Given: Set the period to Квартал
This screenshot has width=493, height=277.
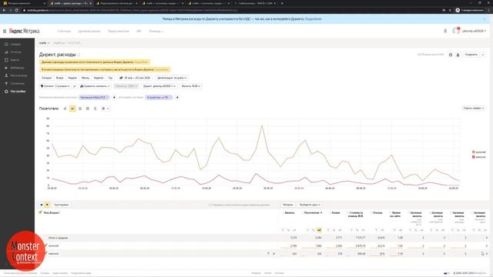Looking at the screenshot, I should [99, 78].
